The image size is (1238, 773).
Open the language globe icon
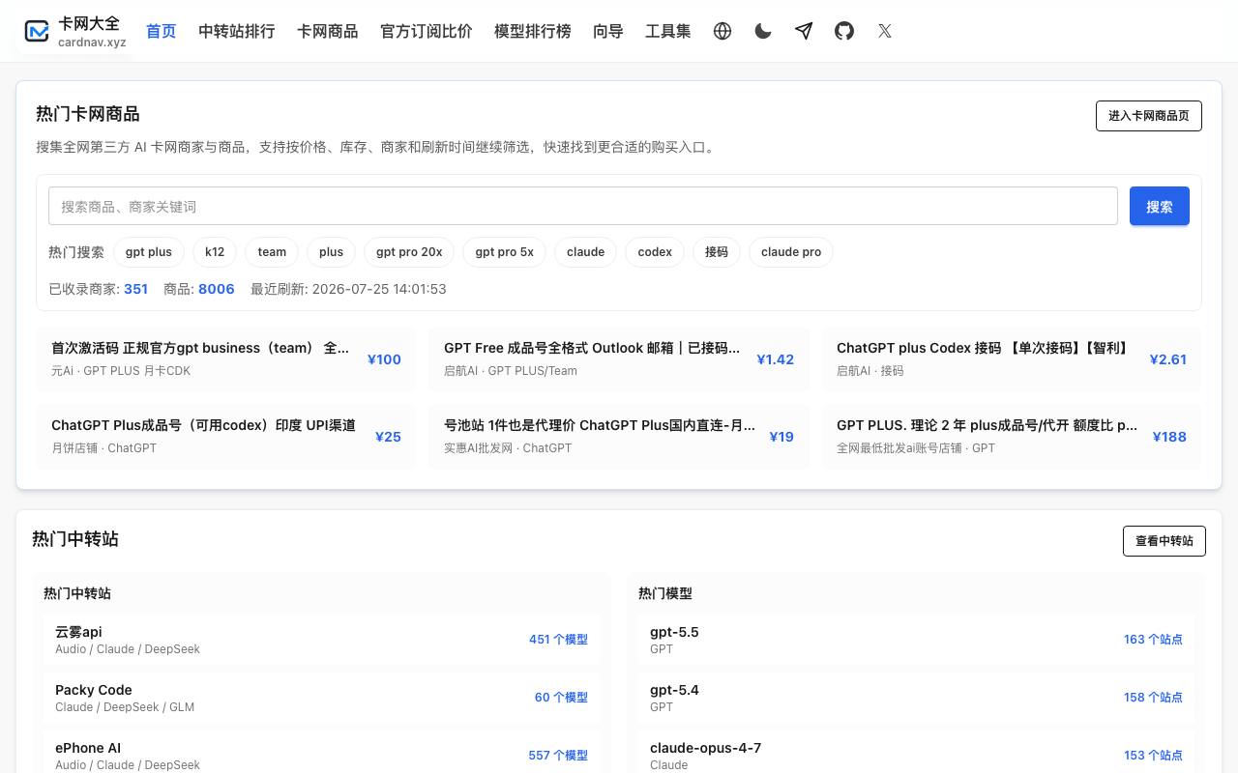click(x=722, y=31)
